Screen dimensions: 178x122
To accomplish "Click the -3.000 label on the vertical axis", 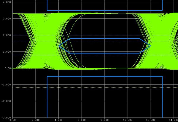I will click(6, 118).
